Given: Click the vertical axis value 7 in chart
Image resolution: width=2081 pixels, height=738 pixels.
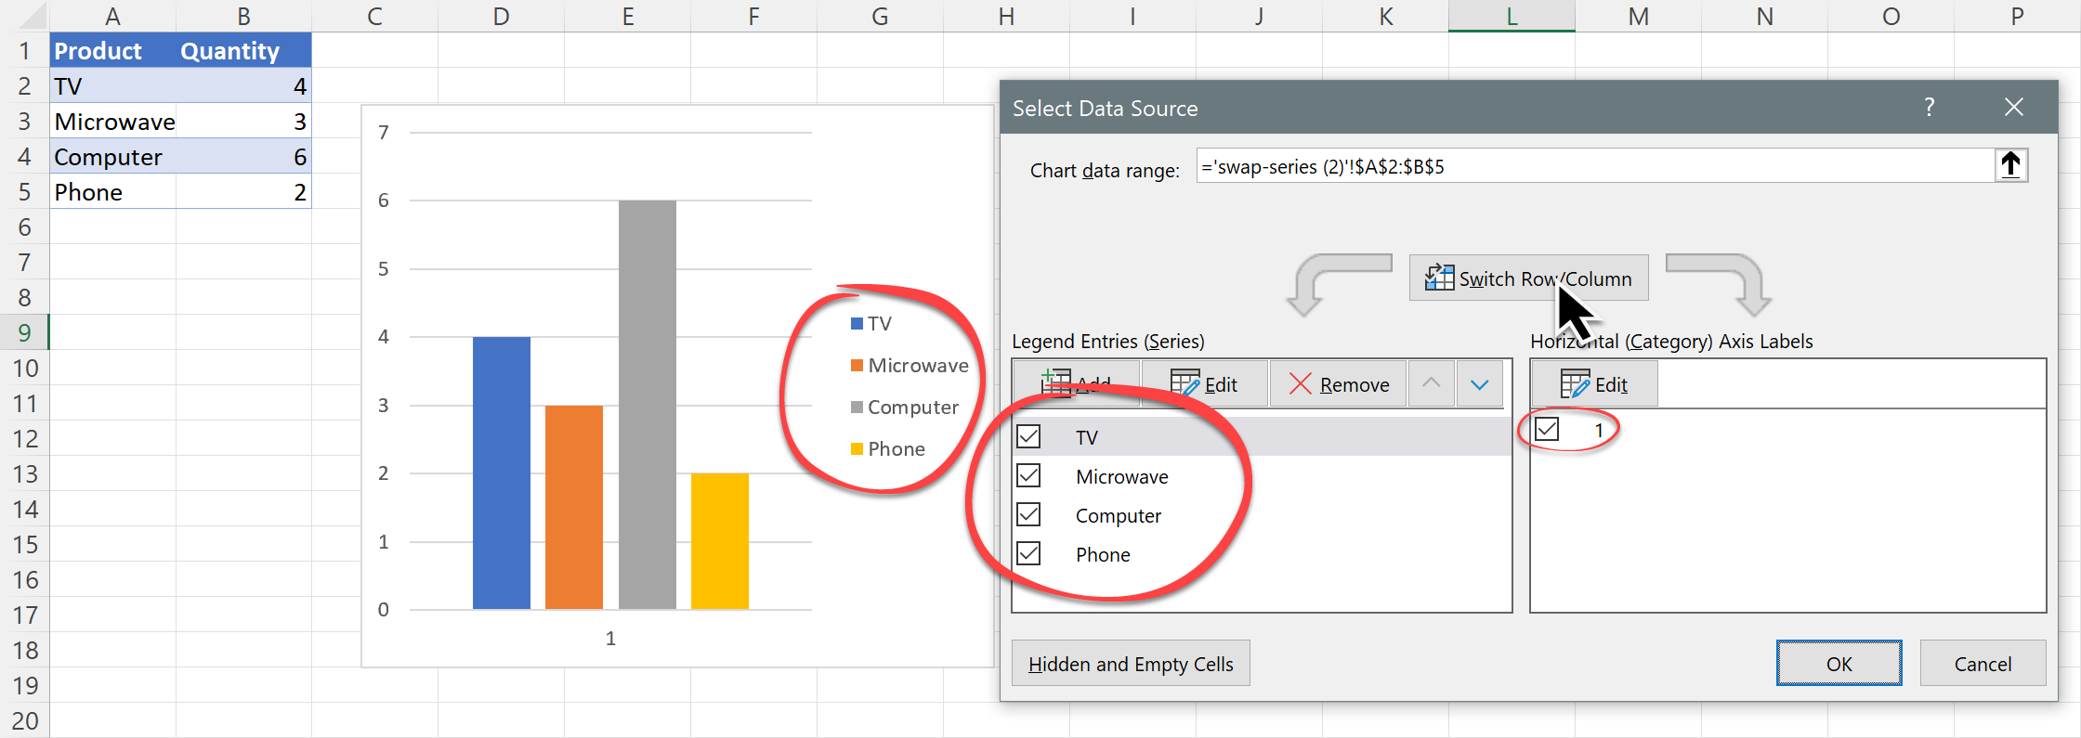Looking at the screenshot, I should pos(383,132).
